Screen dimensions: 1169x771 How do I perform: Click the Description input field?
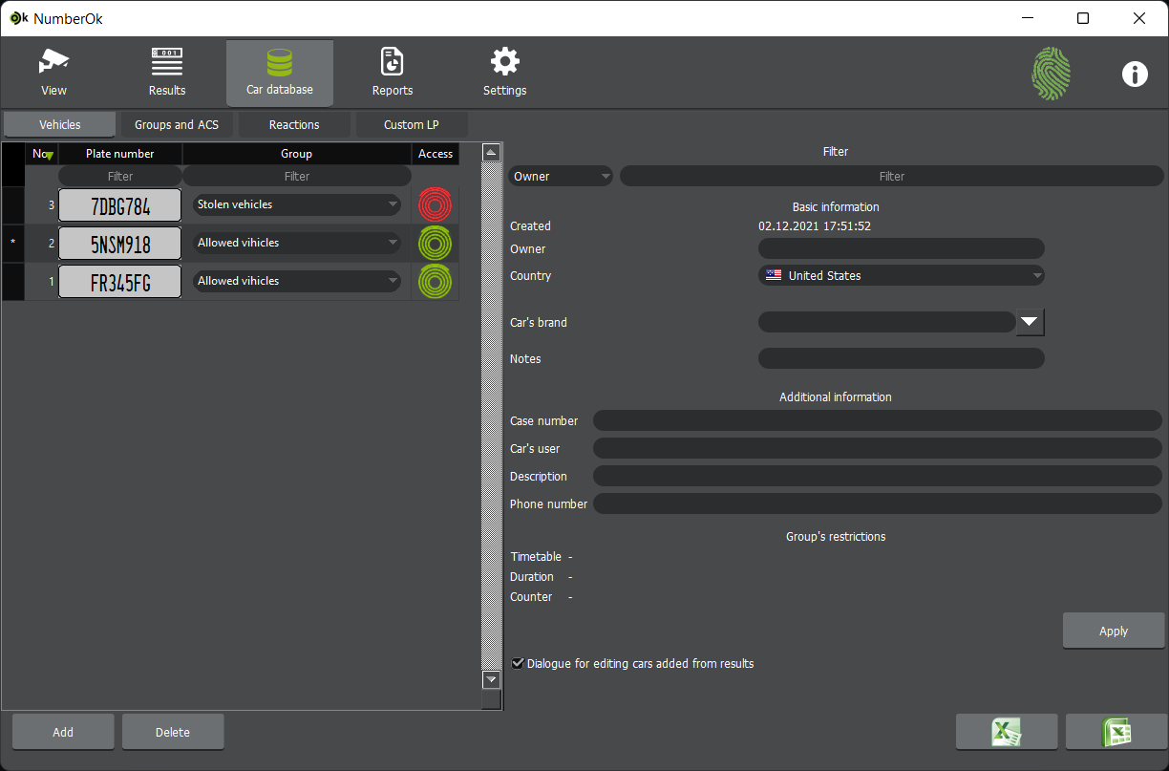click(x=878, y=476)
